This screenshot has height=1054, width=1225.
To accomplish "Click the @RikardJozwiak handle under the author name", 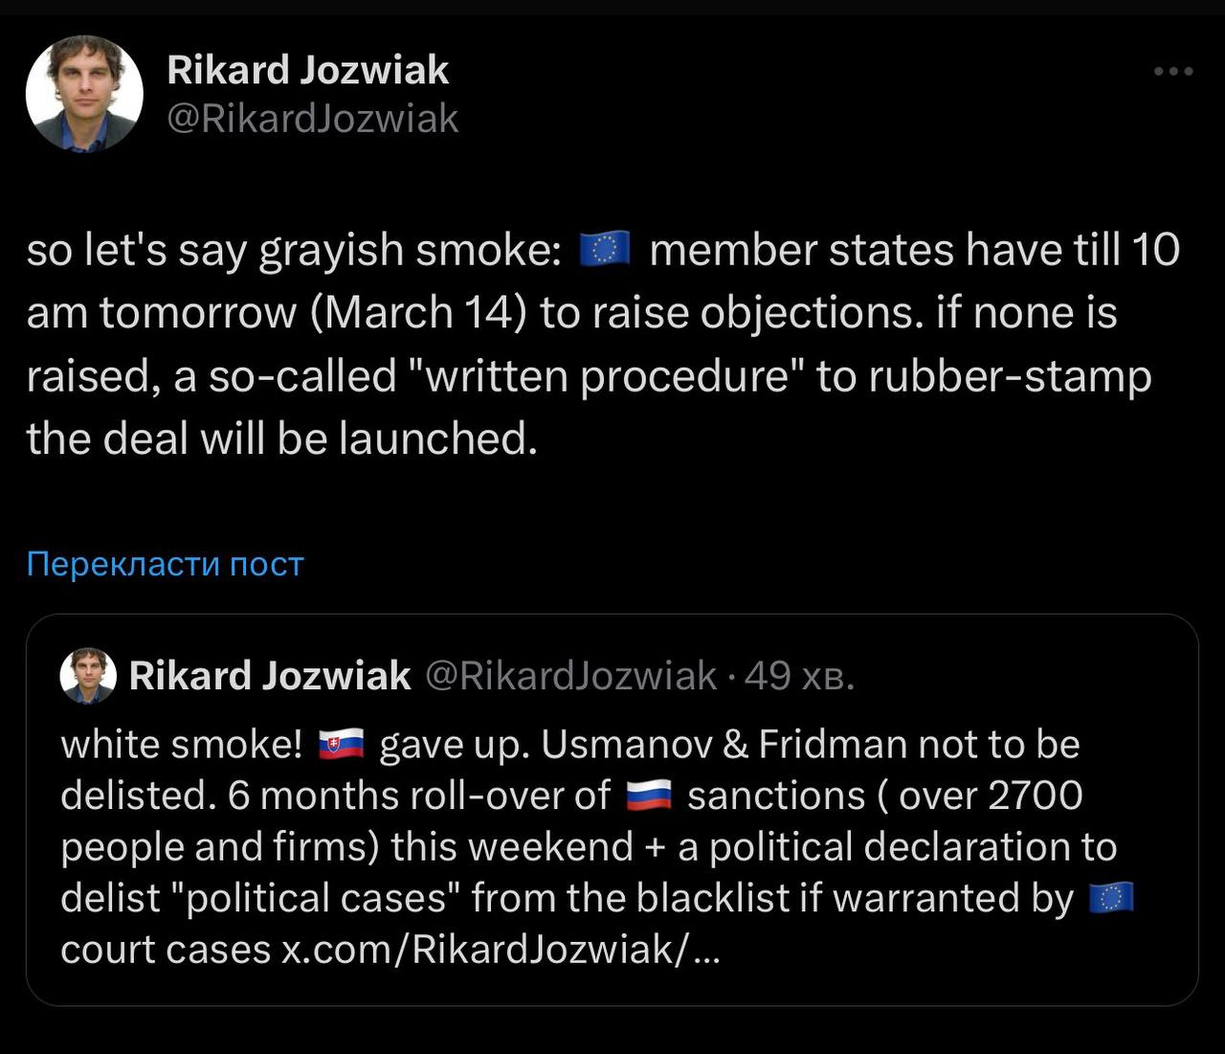I will 313,119.
